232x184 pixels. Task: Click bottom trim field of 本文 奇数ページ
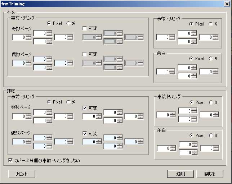point(43,41)
